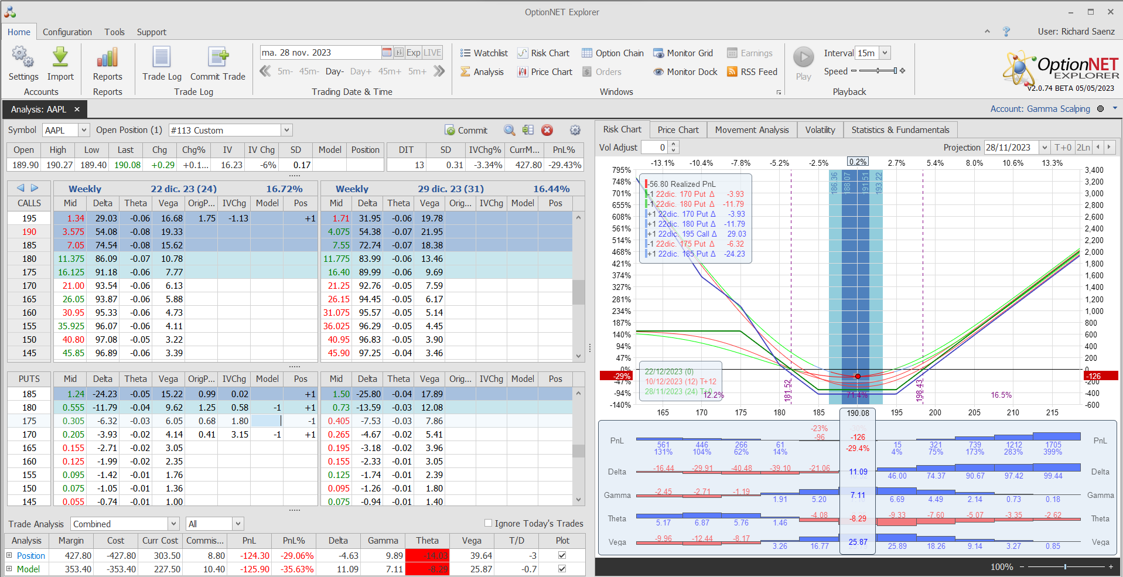This screenshot has height=577, width=1123.
Task: Click the help question mark icon
Action: click(1006, 32)
